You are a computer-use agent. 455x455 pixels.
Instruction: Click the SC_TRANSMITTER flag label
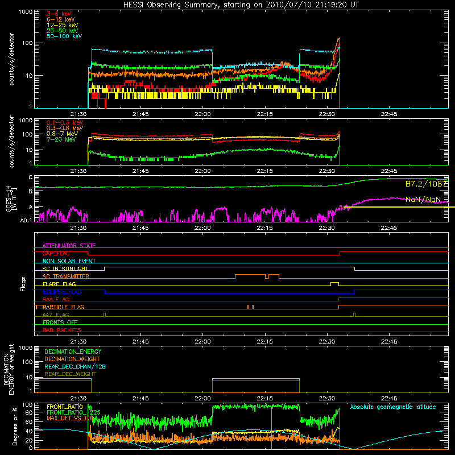click(65, 276)
